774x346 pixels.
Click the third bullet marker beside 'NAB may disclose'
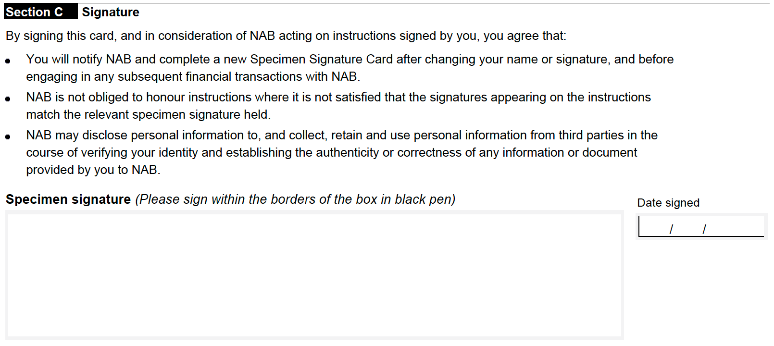(x=8, y=137)
